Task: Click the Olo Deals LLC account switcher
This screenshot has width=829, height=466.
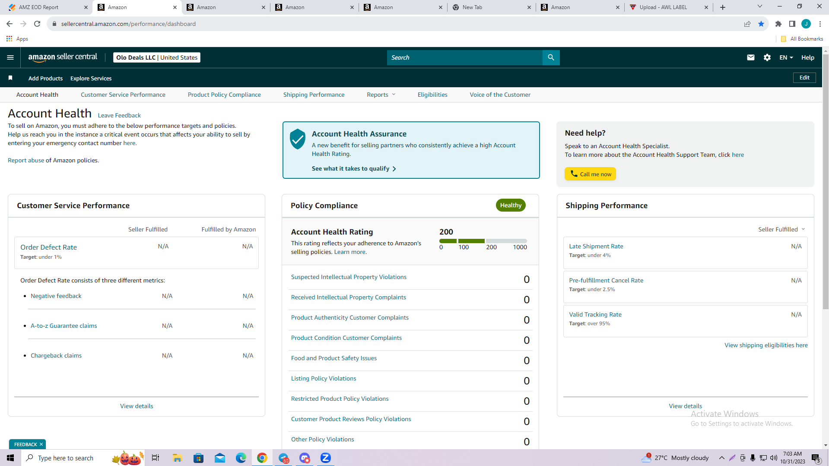Action: 156,57
